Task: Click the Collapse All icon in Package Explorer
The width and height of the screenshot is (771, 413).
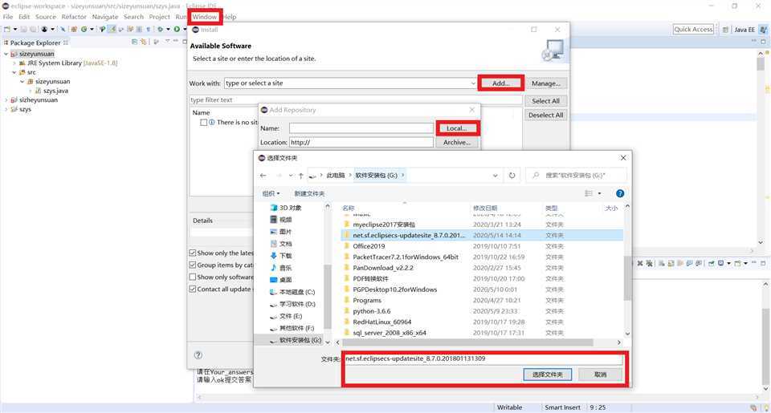Action: pos(135,43)
